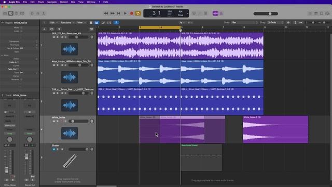Image resolution: width=332 pixels, height=187 pixels.
Task: Adjust Shaker track volume slider
Action: coord(78,149)
